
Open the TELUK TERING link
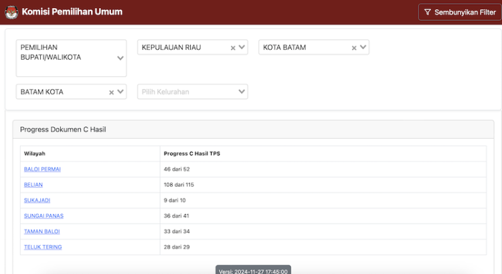(43, 247)
